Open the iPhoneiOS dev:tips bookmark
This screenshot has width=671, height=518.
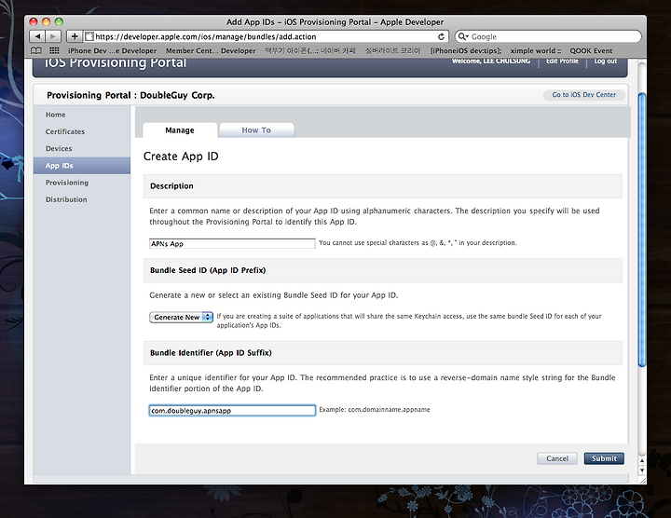[x=466, y=50]
